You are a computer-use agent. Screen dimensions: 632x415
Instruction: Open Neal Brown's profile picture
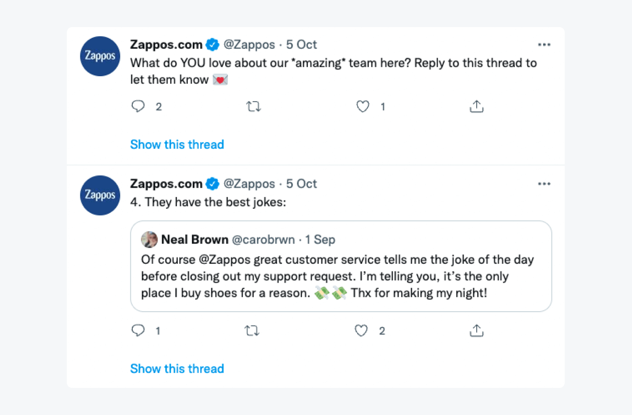coord(149,240)
